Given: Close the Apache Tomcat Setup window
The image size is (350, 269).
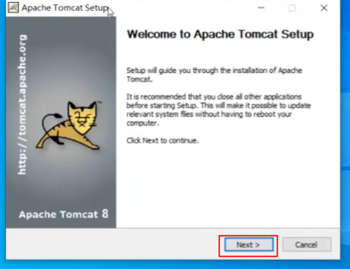Looking at the screenshot, I should tap(324, 8).
